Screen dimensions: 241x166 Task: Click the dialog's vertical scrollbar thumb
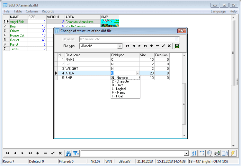pos(184,104)
